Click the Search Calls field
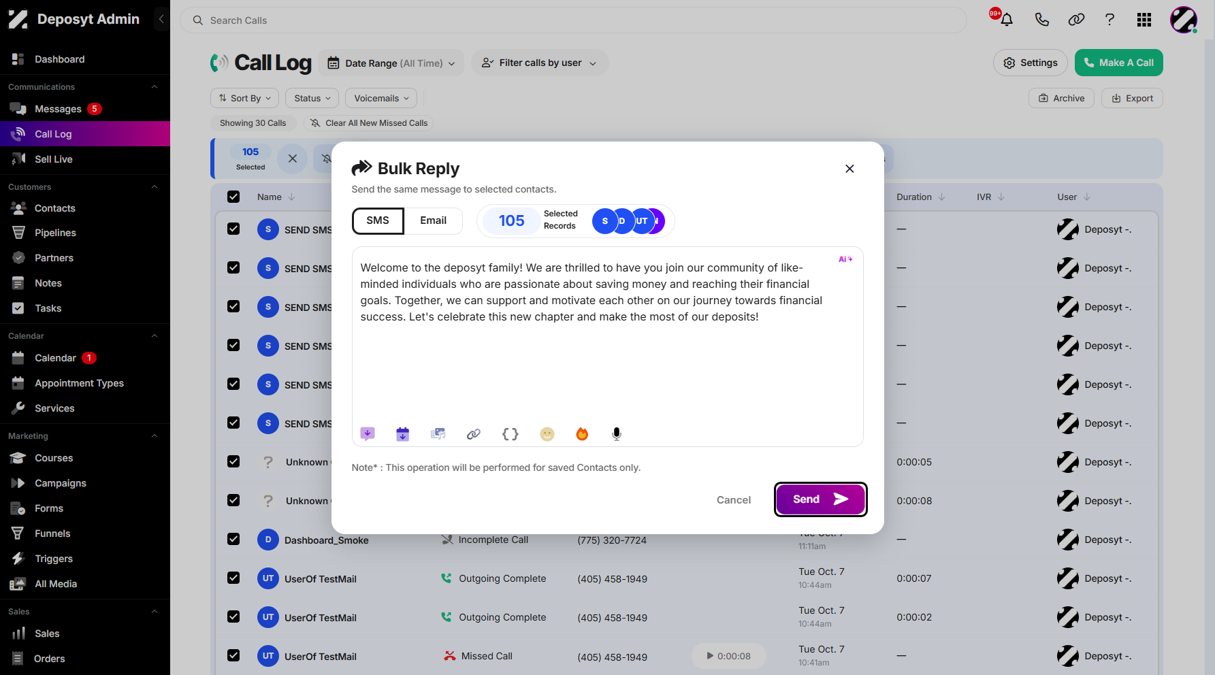The height and width of the screenshot is (675, 1215). (573, 20)
